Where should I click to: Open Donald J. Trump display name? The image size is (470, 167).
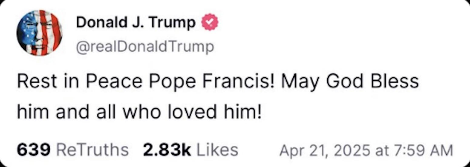pos(136,22)
